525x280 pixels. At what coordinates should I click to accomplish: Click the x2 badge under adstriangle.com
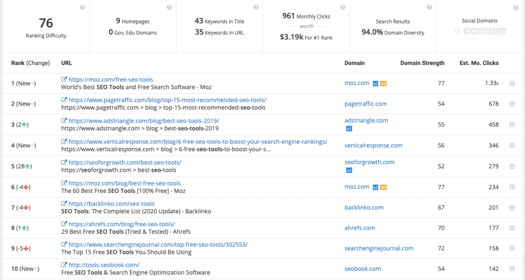(349, 129)
